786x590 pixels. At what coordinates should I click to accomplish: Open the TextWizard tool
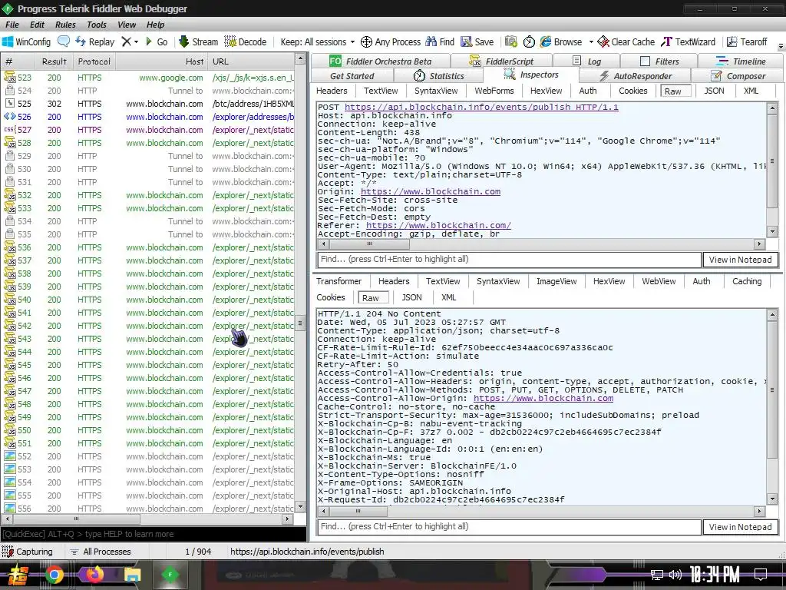click(x=689, y=41)
